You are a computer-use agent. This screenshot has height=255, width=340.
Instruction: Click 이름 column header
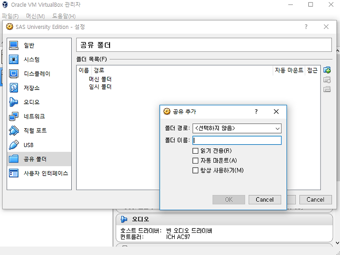point(84,70)
